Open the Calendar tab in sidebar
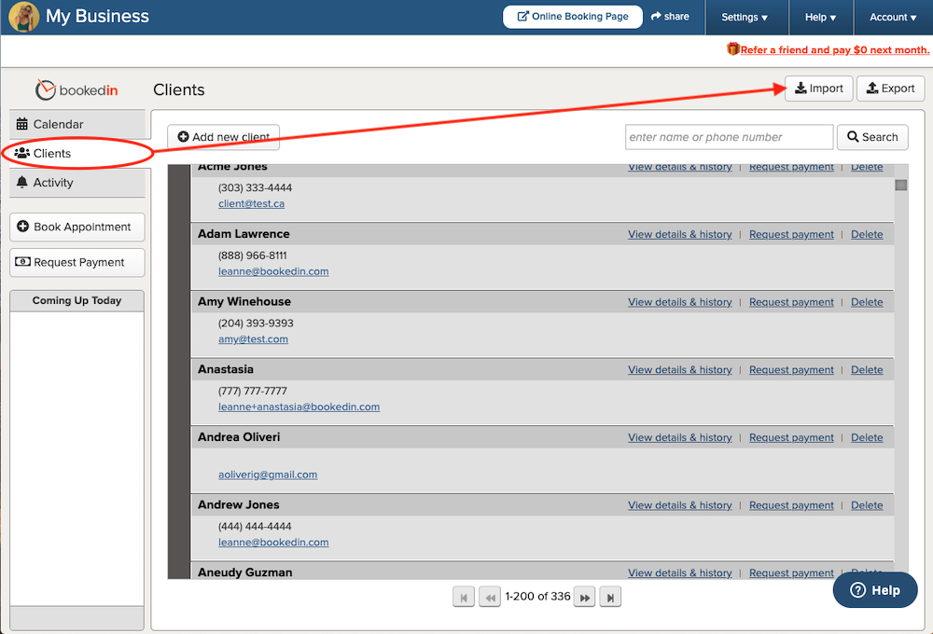This screenshot has width=933, height=634. 77,124
